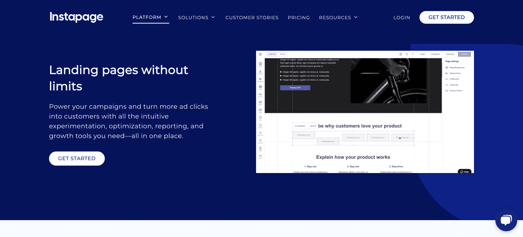This screenshot has width=523, height=237.
Task: Switch editor view to Desktop
Action: [x=272, y=54]
